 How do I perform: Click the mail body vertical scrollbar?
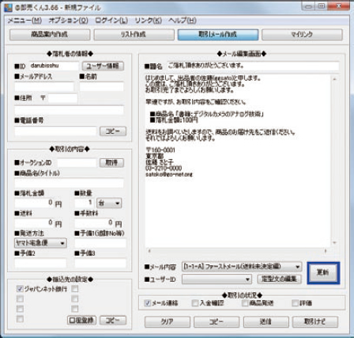coord(334,161)
